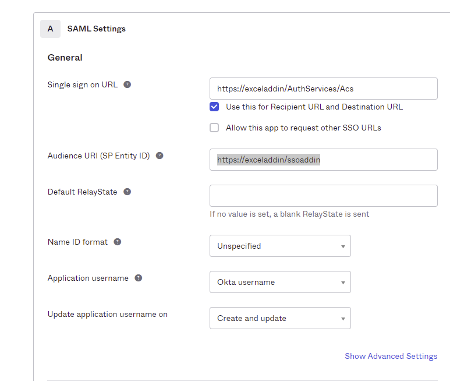The image size is (450, 381).
Task: Click the blank RelayState hint text
Action: click(x=289, y=214)
